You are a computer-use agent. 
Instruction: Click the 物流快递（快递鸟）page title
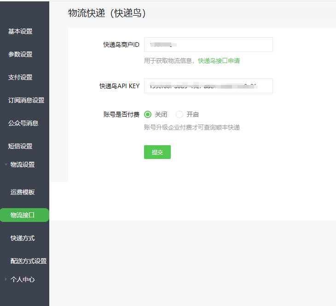click(x=107, y=13)
